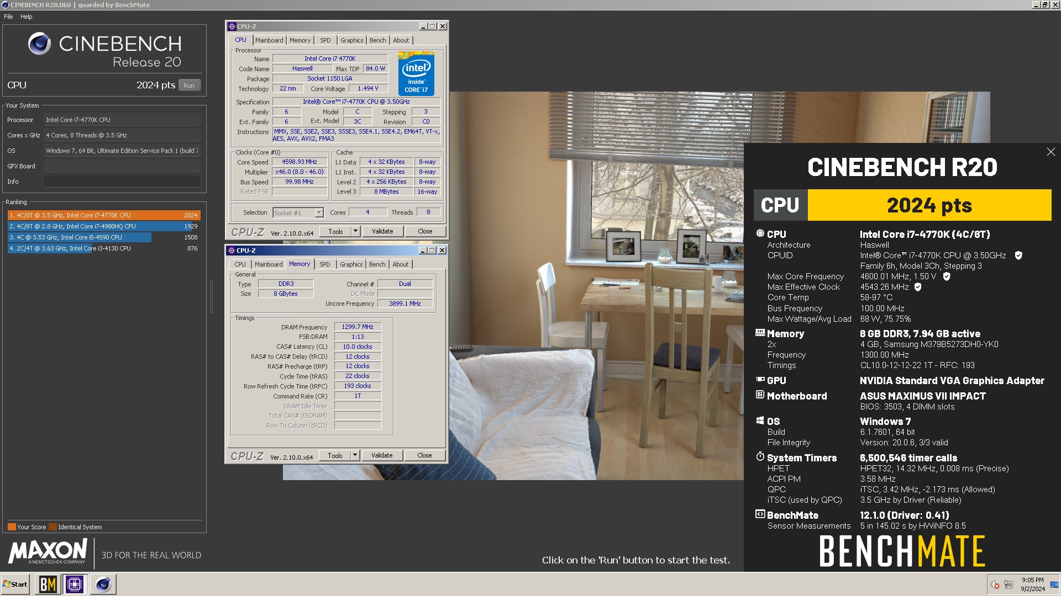Image resolution: width=1061 pixels, height=596 pixels.
Task: Open the File menu
Action: (8, 17)
